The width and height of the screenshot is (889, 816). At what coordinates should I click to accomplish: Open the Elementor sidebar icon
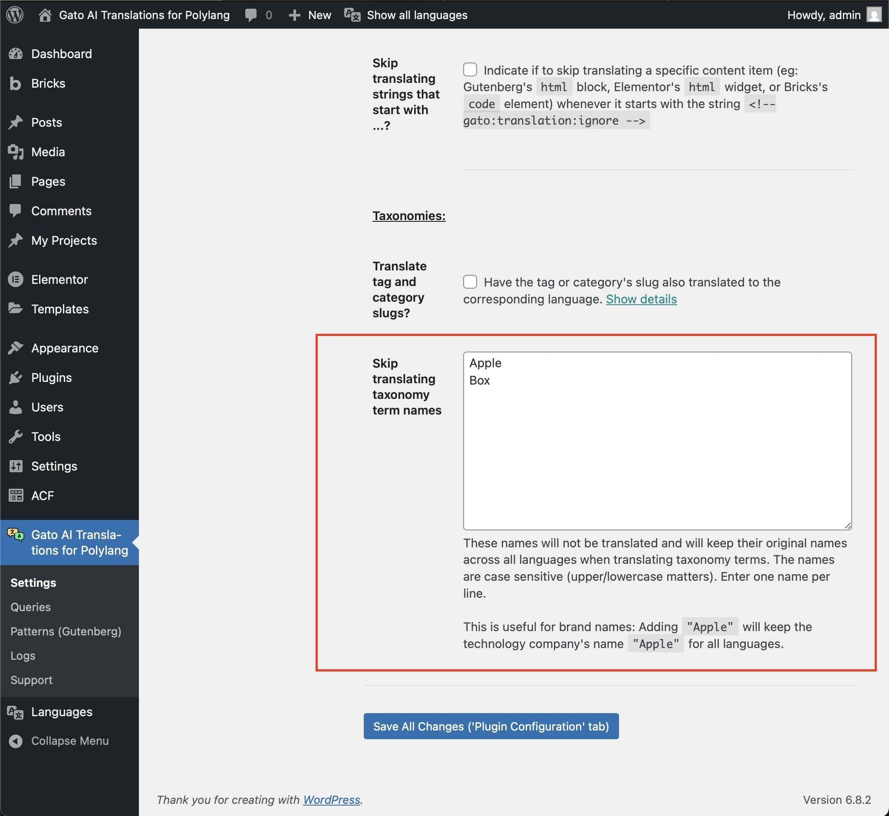(x=16, y=279)
